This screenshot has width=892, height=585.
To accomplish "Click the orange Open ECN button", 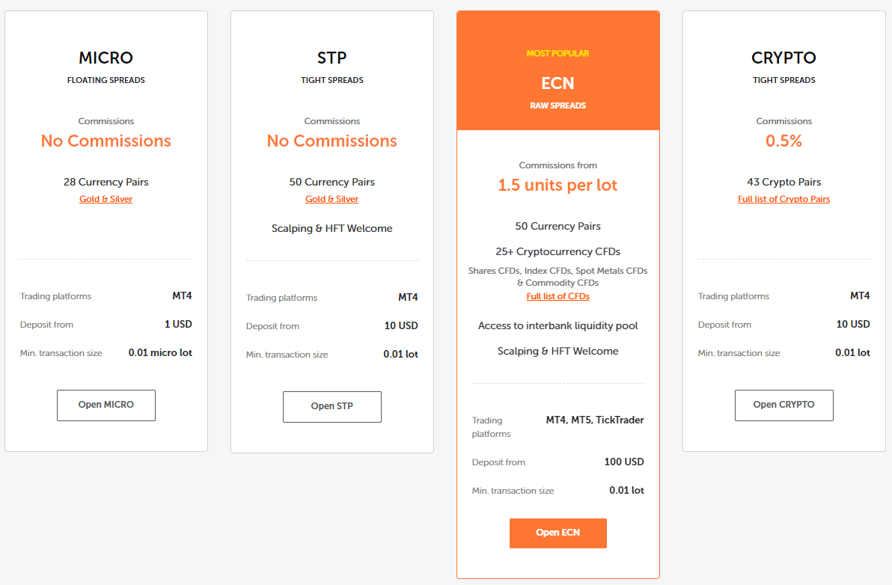I will 557,533.
